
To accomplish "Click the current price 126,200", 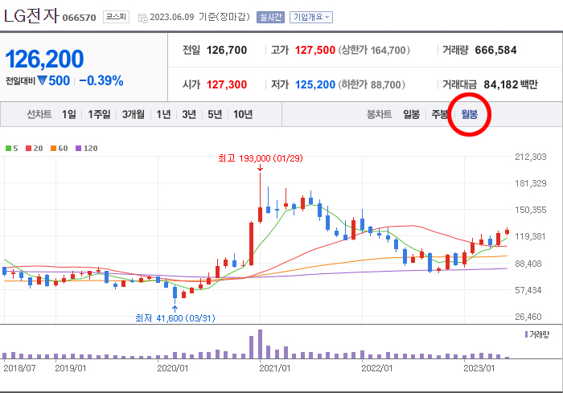I will 44,59.
